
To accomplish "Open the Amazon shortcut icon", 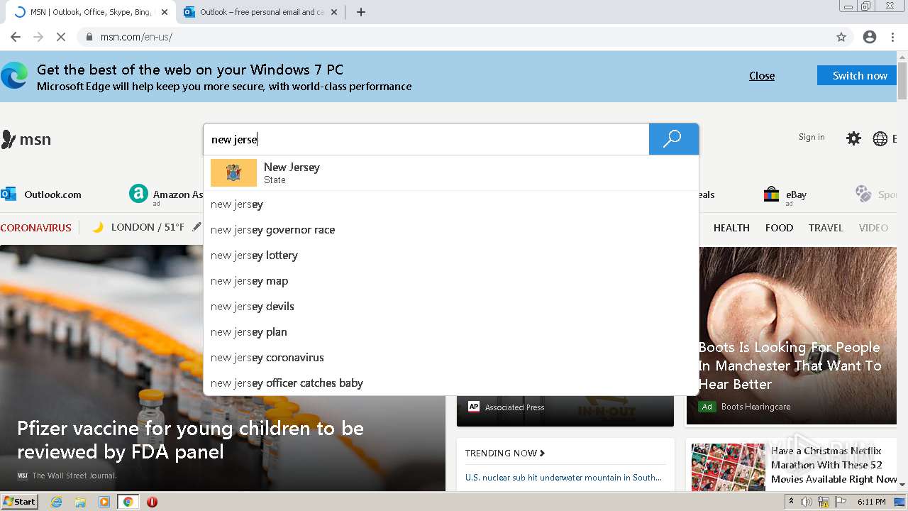I will pyautogui.click(x=138, y=194).
